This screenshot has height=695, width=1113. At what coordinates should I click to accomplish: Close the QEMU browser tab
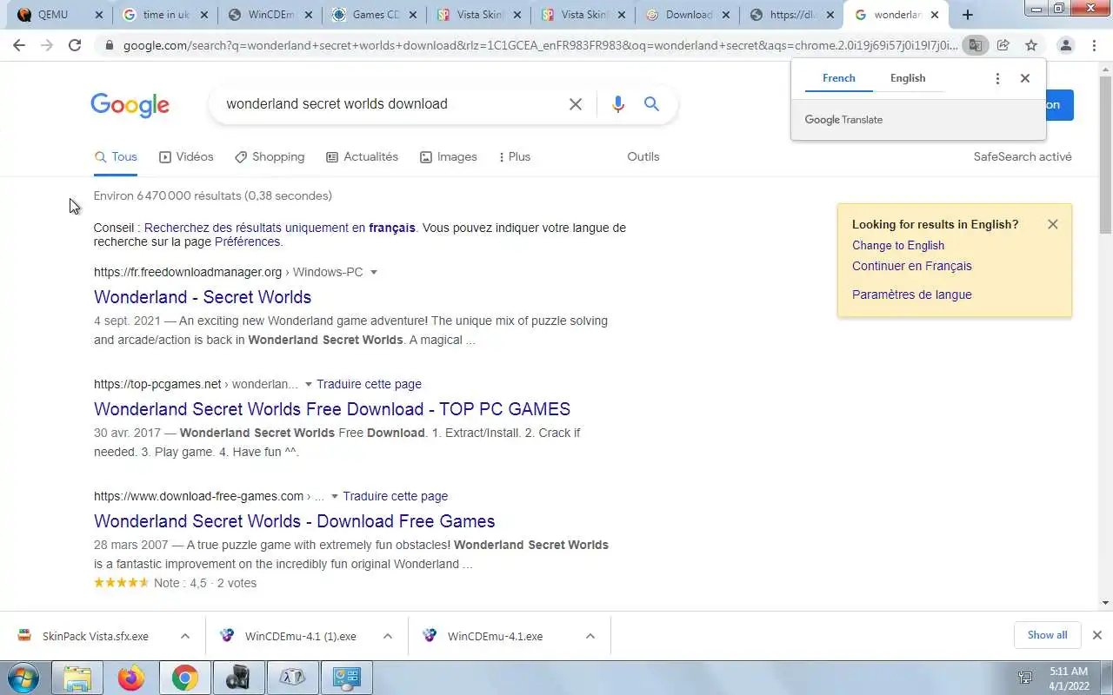98,15
